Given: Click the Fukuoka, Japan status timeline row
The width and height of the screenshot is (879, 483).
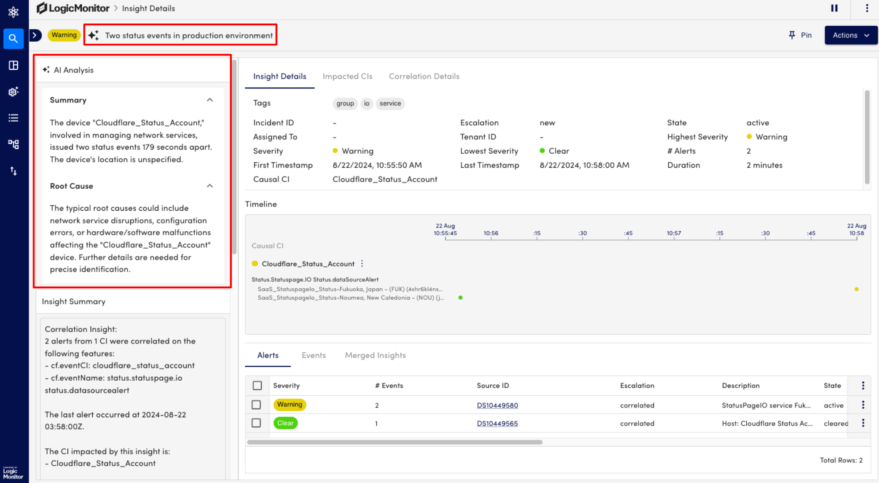Looking at the screenshot, I should pyautogui.click(x=350, y=289).
